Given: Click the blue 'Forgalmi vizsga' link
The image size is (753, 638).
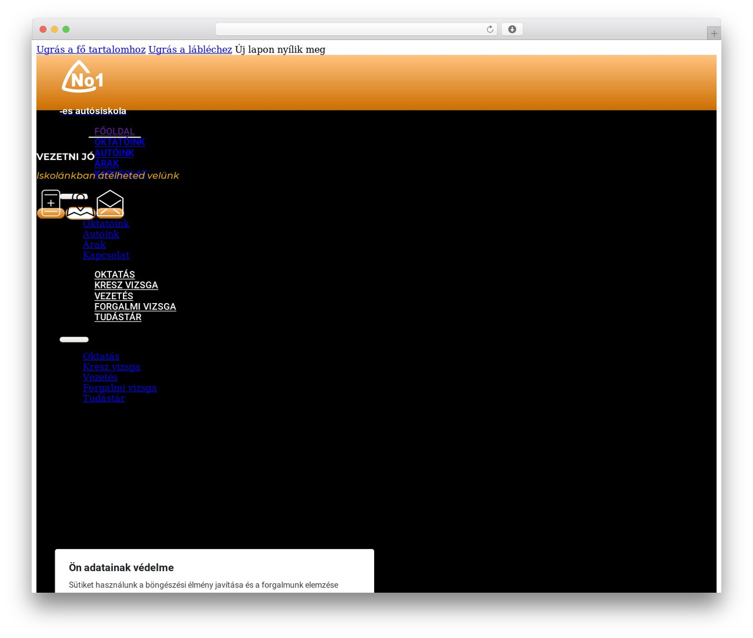Looking at the screenshot, I should [120, 388].
